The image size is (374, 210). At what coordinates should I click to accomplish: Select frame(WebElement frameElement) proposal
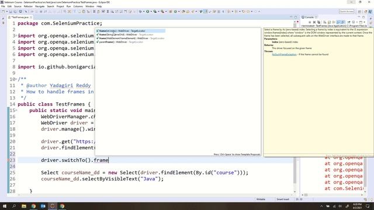(130, 38)
